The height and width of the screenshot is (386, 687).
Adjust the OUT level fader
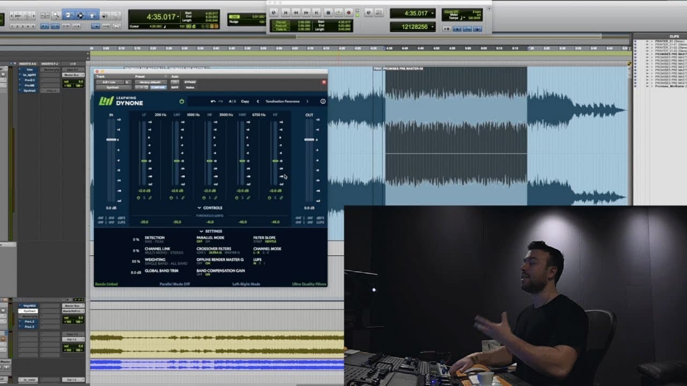pos(309,139)
